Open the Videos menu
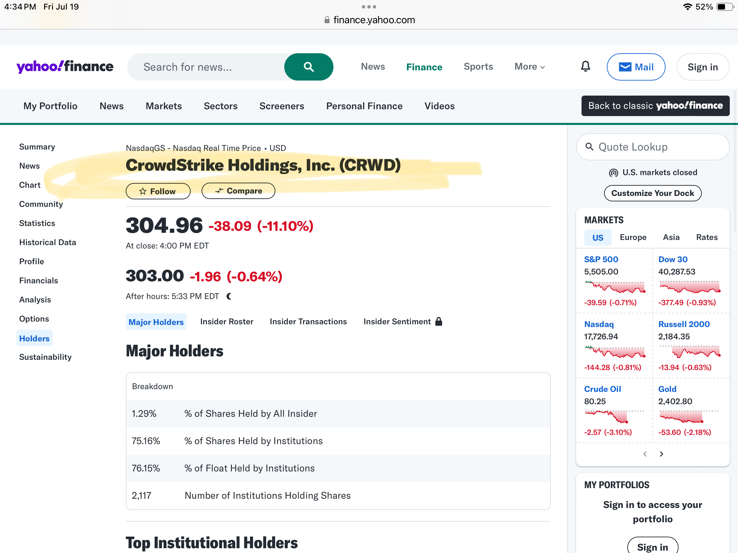This screenshot has height=553, width=738. click(439, 106)
